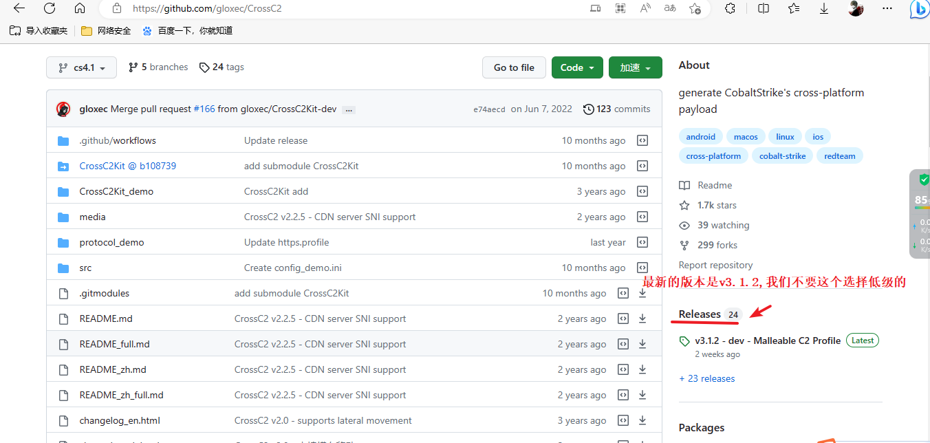This screenshot has height=443, width=930.
Task: Toggle split screen view icon
Action: point(764,8)
